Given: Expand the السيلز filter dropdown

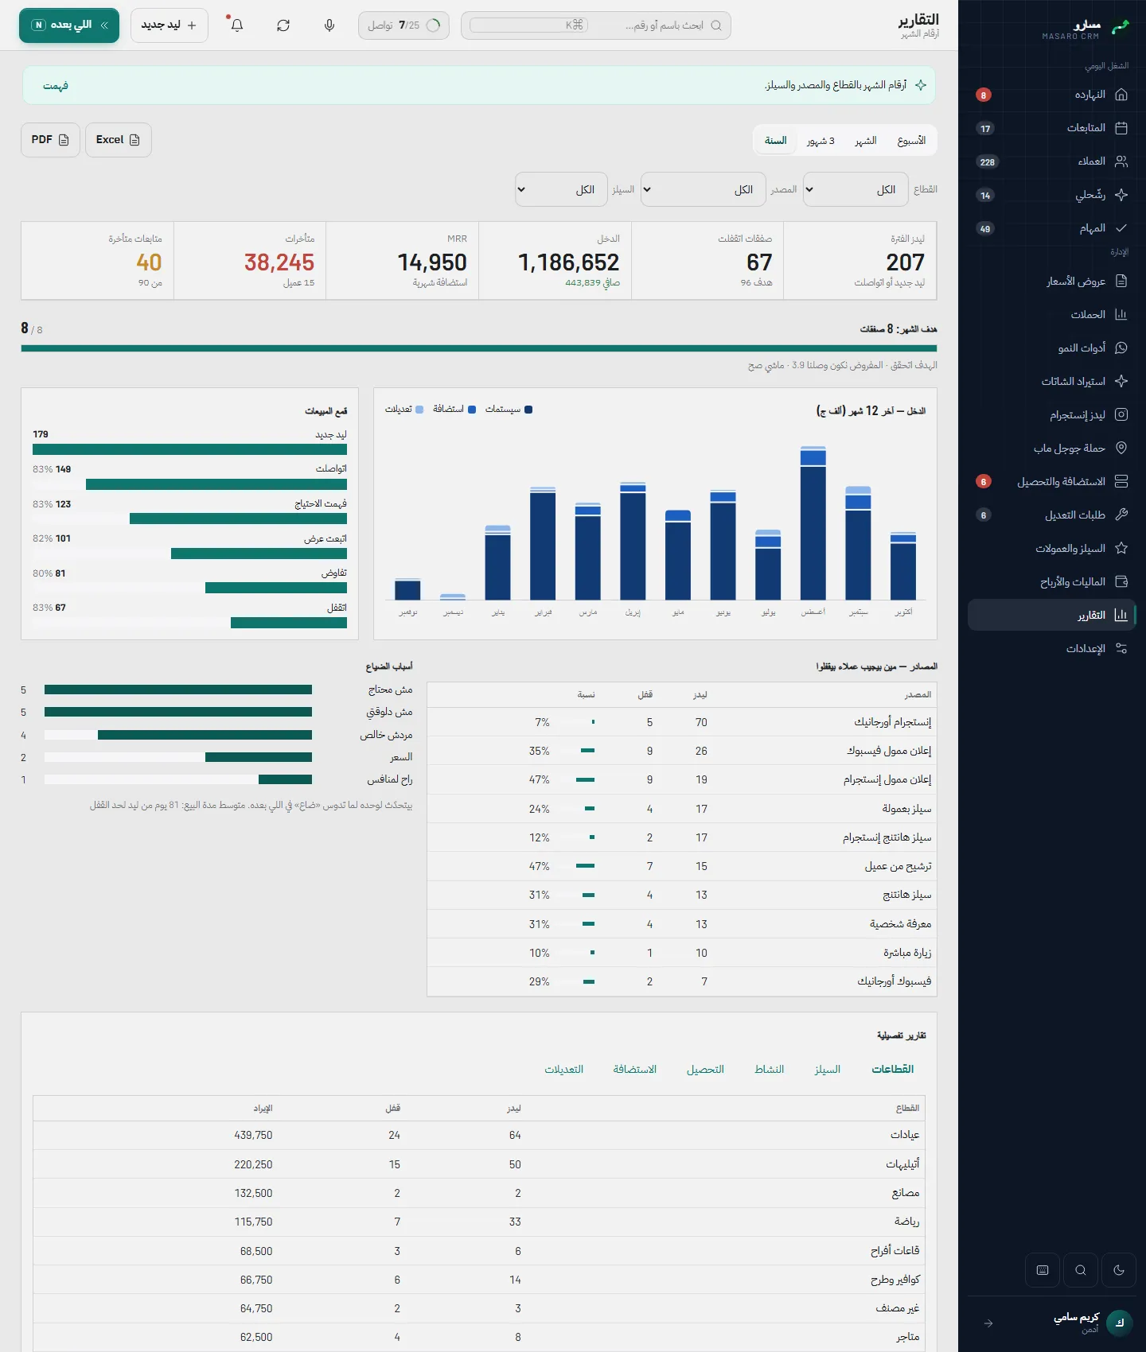Looking at the screenshot, I should [x=561, y=189].
